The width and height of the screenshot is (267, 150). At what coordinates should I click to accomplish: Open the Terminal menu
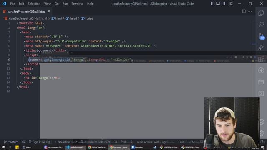pyautogui.click(x=78, y=4)
